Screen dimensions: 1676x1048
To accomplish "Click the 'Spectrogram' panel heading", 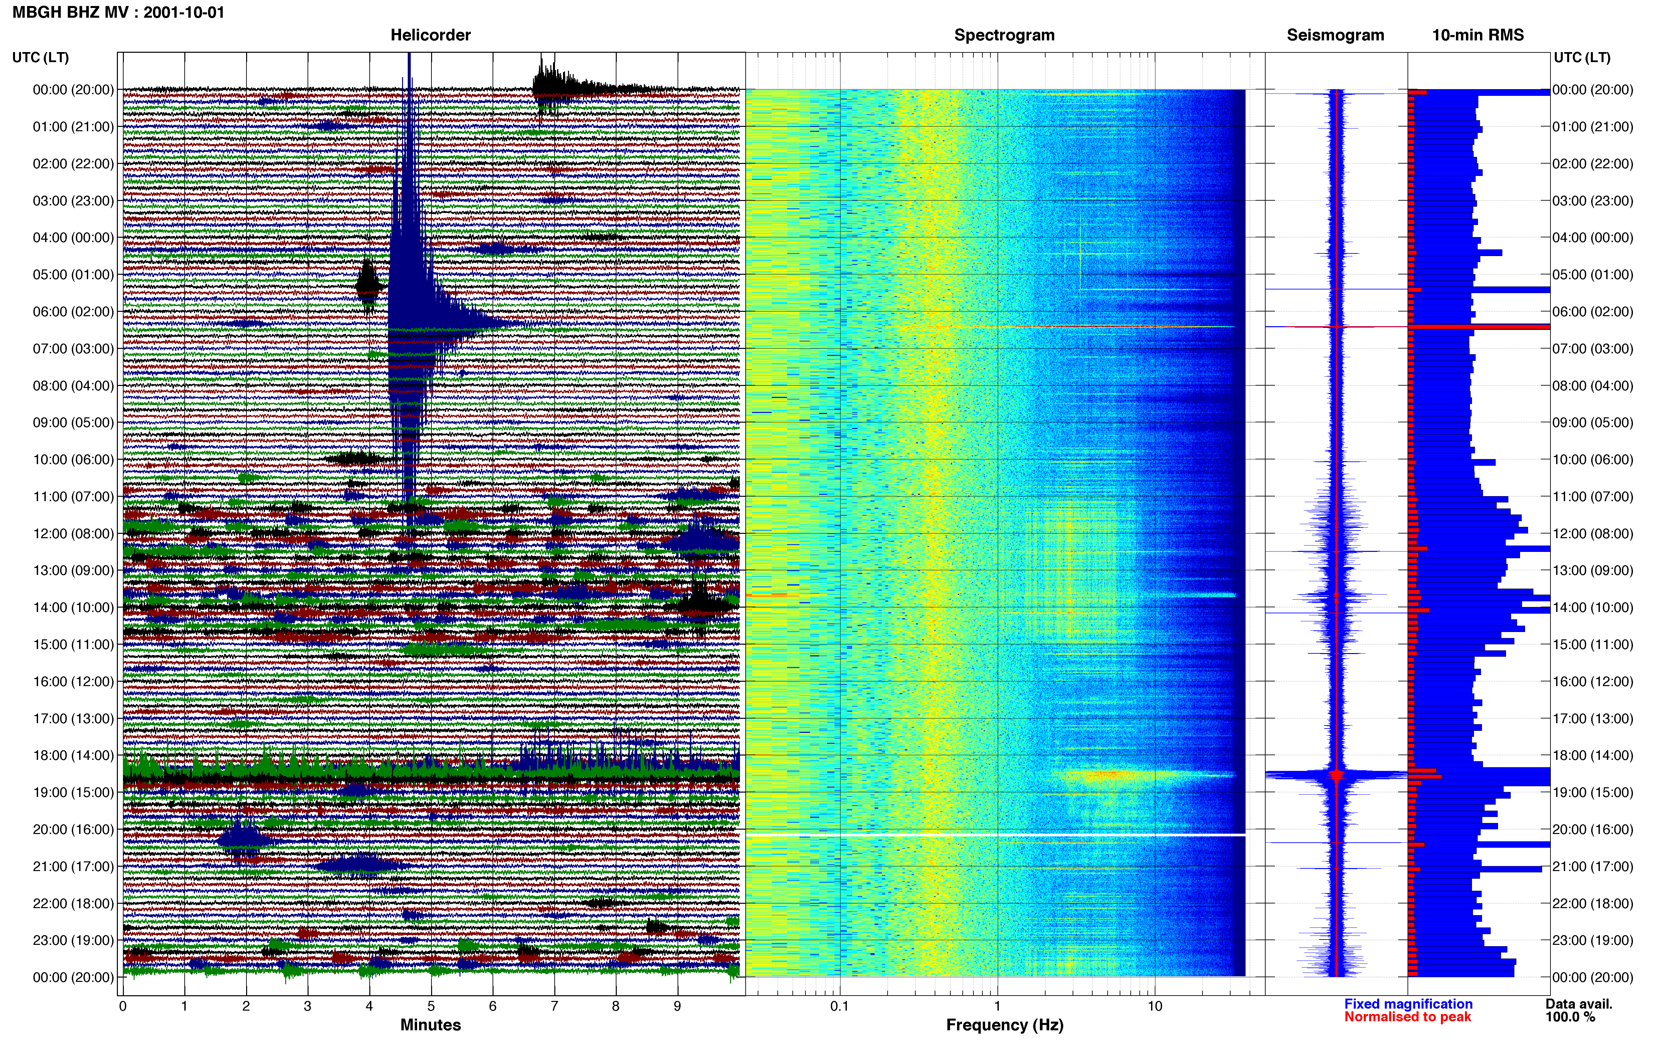I will click(x=1004, y=35).
